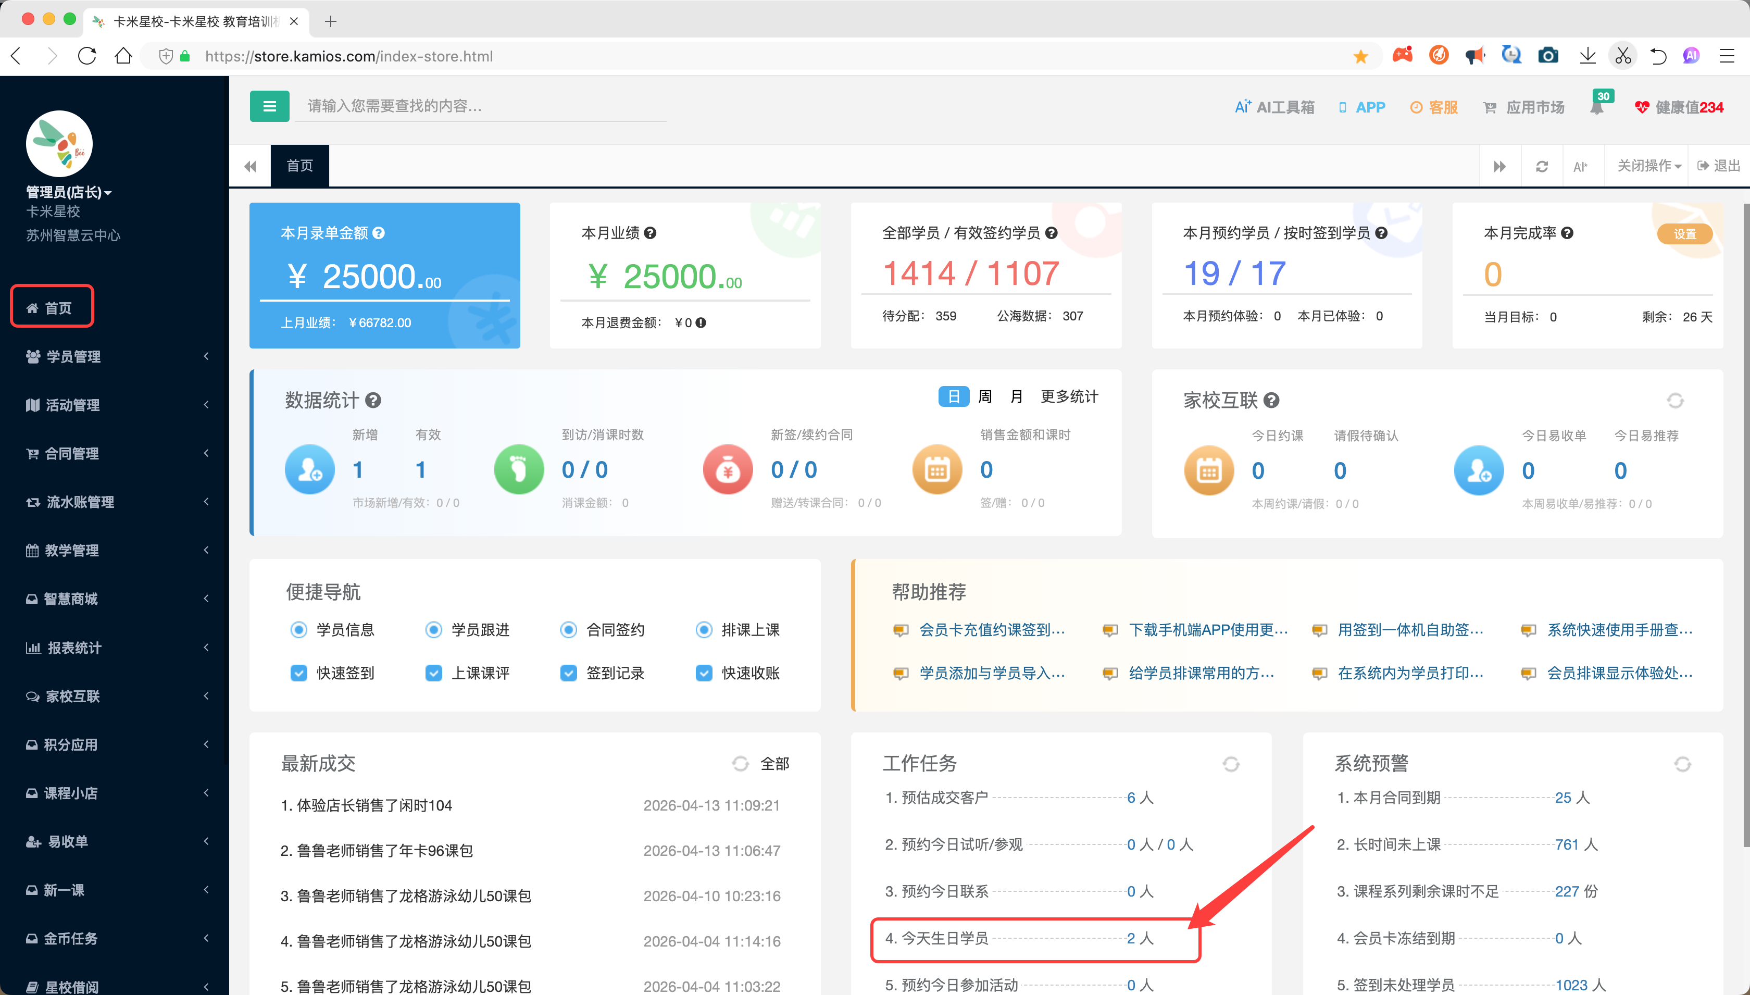Click the 退出 logout button

coord(1719,166)
